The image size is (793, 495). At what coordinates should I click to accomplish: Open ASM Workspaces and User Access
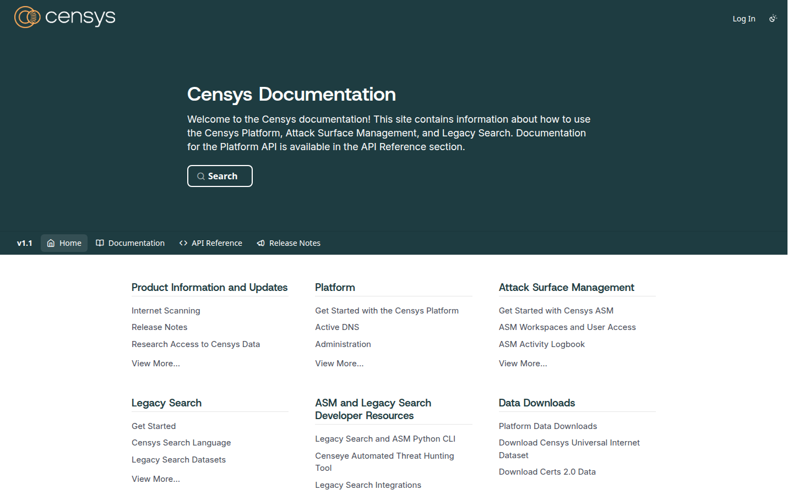(567, 327)
